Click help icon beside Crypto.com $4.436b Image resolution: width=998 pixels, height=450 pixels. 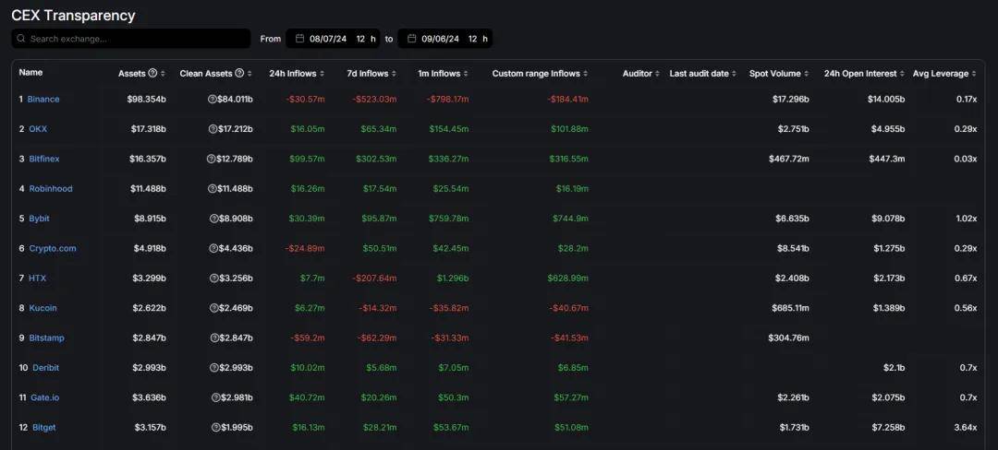(x=213, y=248)
